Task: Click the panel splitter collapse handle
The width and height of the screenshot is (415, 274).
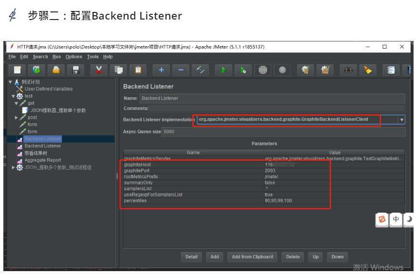Action: 117,176
